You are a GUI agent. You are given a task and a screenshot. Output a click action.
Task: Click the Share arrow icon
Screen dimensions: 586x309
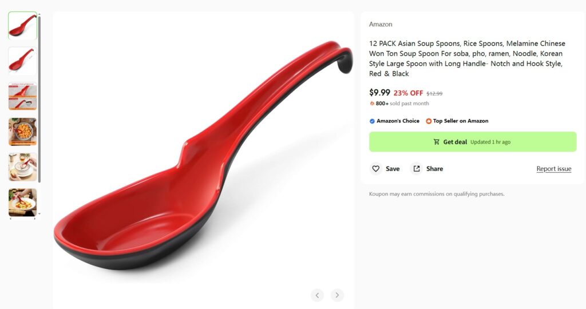click(417, 169)
